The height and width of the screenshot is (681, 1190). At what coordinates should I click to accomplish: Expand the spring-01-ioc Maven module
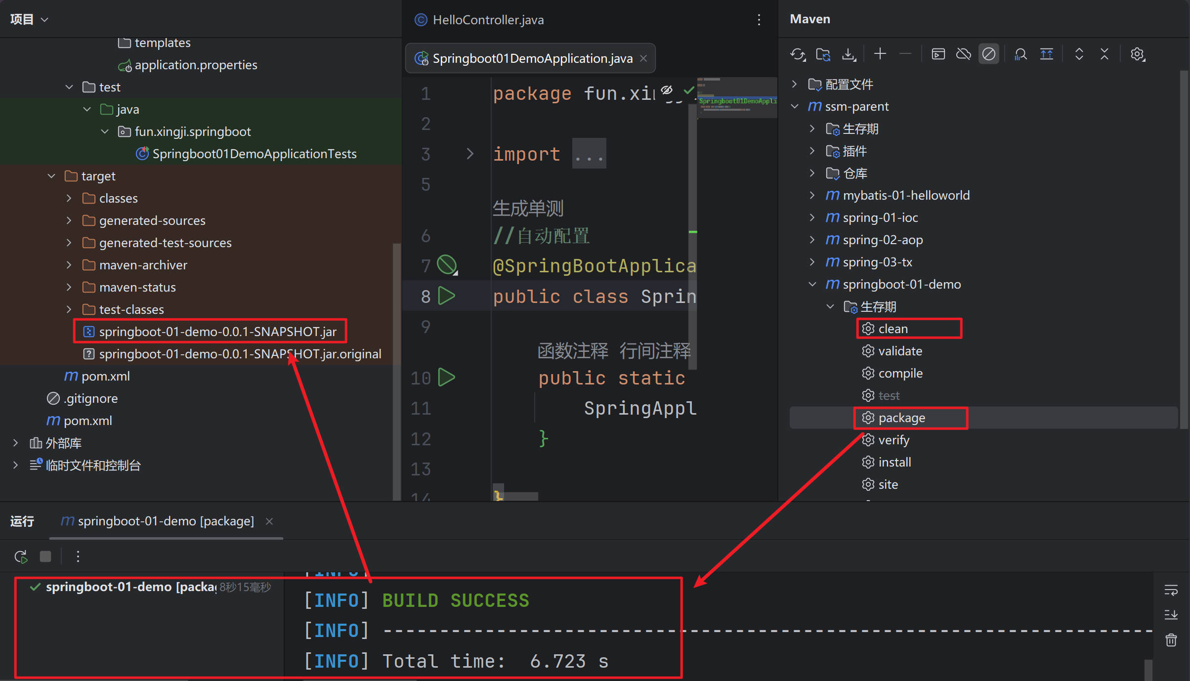pos(812,217)
